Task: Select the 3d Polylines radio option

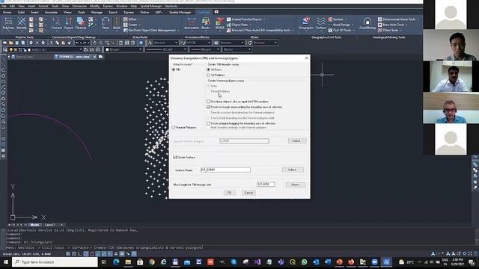Action: coord(209,75)
